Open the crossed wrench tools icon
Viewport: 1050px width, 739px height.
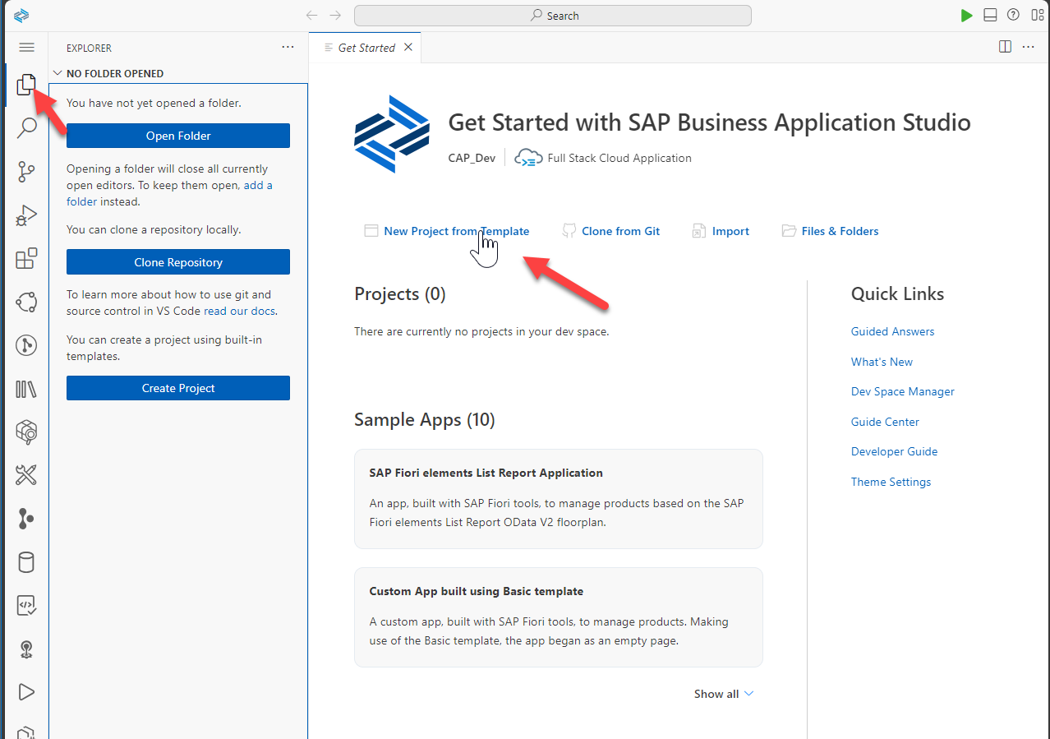(26, 475)
